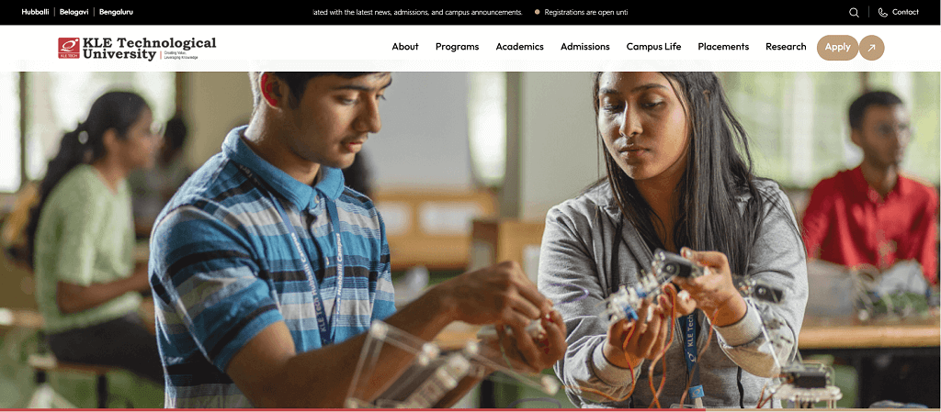
Task: Click the latest news ticker text
Action: pyautogui.click(x=418, y=12)
